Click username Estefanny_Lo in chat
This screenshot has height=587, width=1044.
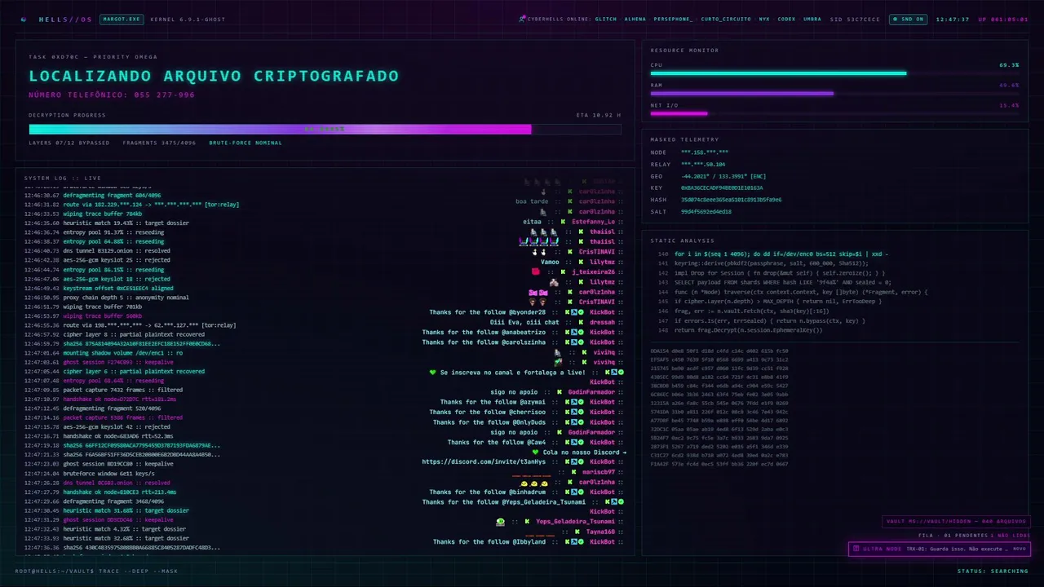click(594, 222)
